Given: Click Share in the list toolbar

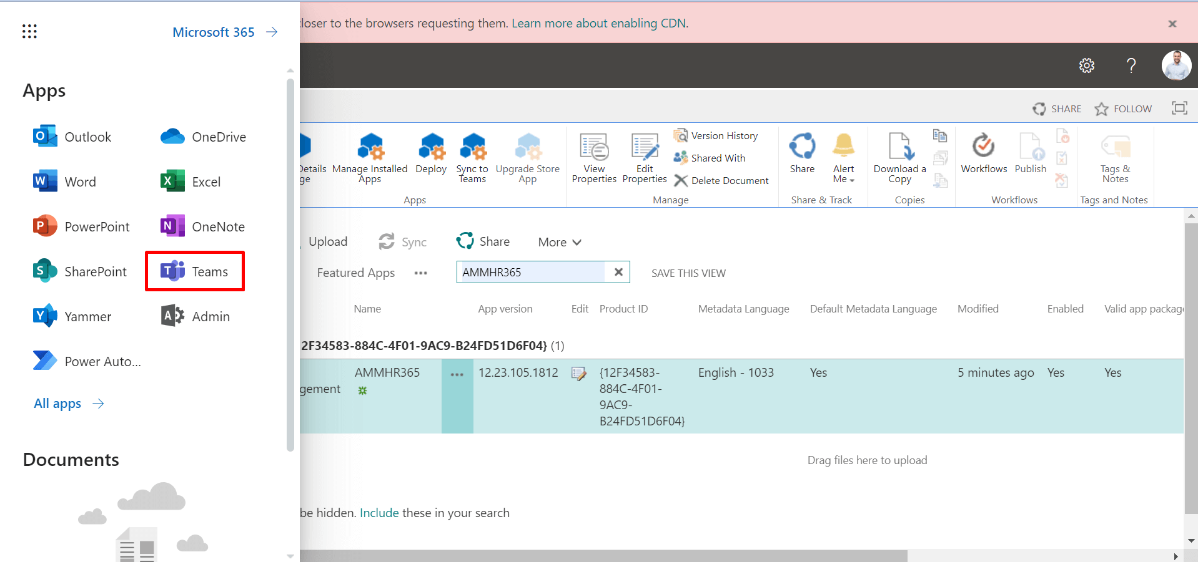Looking at the screenshot, I should click(x=483, y=241).
